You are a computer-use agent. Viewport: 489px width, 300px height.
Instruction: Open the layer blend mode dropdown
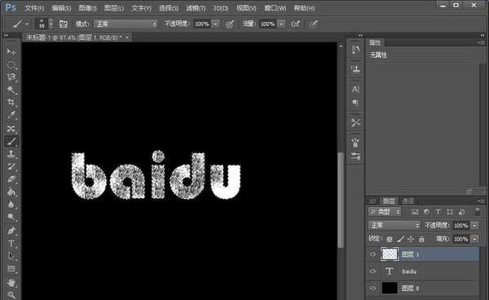point(394,225)
